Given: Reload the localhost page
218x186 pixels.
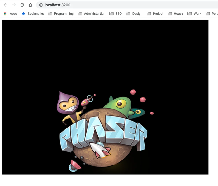Looking at the screenshot, I should pyautogui.click(x=22, y=5).
